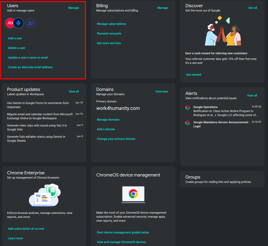The width and height of the screenshot is (268, 246).
Task: Click the Chrome Enterprise title
Action: pos(26,173)
